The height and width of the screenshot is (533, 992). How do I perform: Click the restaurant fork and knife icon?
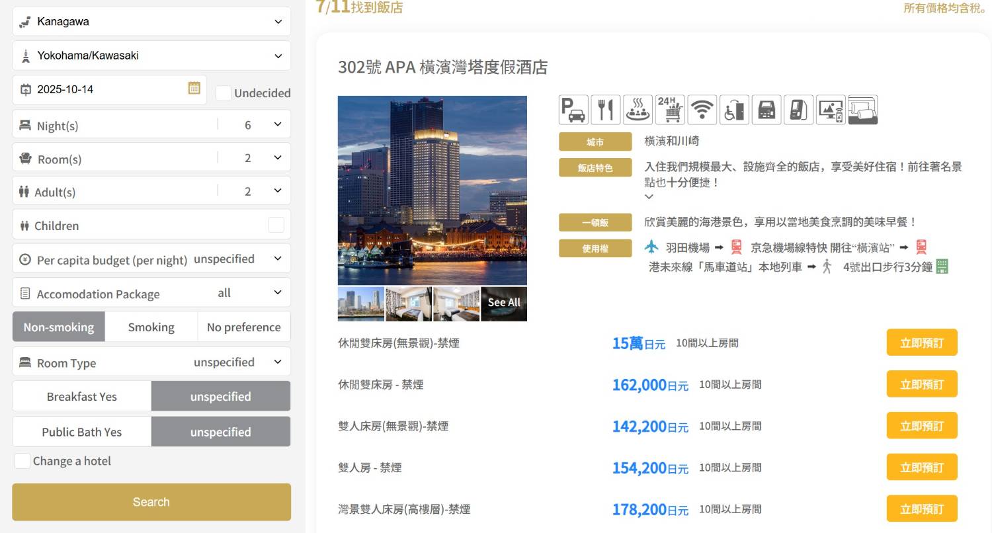[x=605, y=110]
